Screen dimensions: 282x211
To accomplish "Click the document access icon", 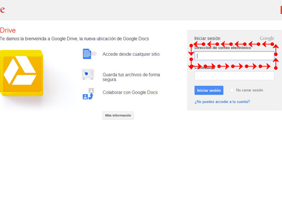I will 90,54.
